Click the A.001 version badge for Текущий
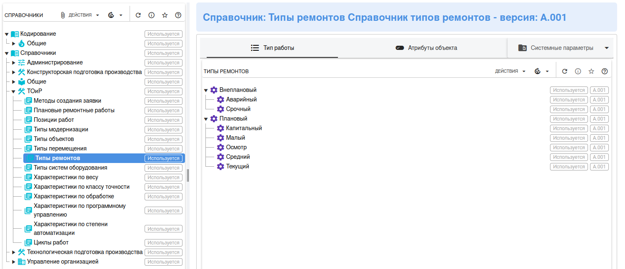The width and height of the screenshot is (625, 269). 599,167
